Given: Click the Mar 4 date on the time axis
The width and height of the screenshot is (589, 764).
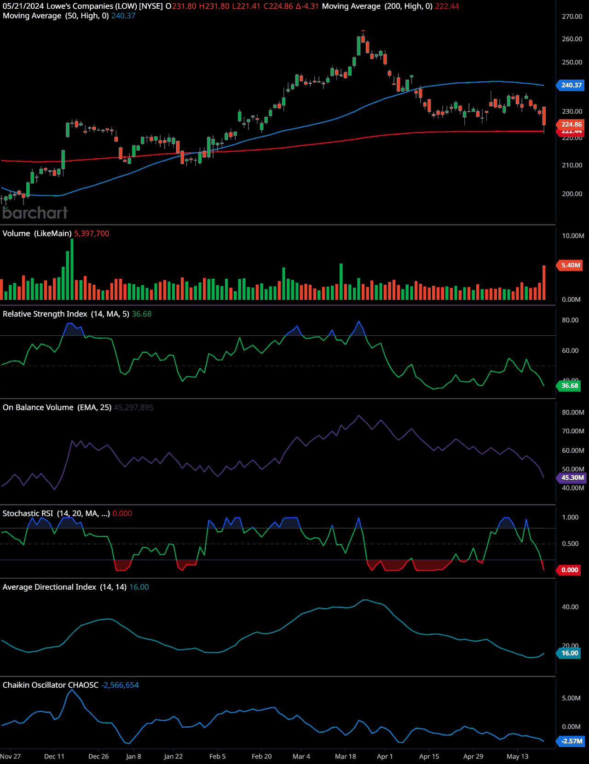Looking at the screenshot, I should (x=301, y=757).
